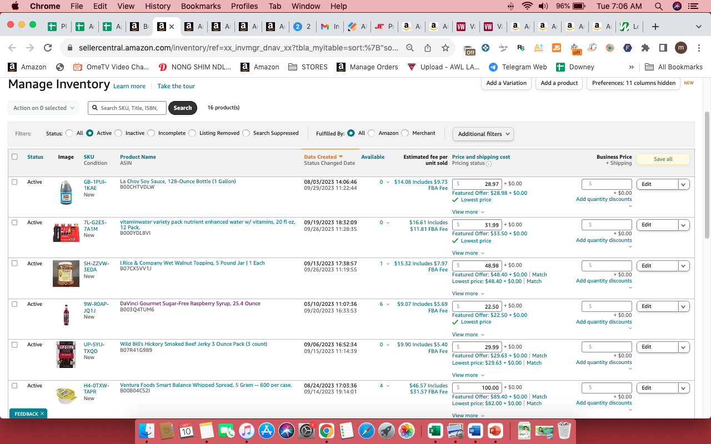Open the Trash in the Dock

coord(564,431)
